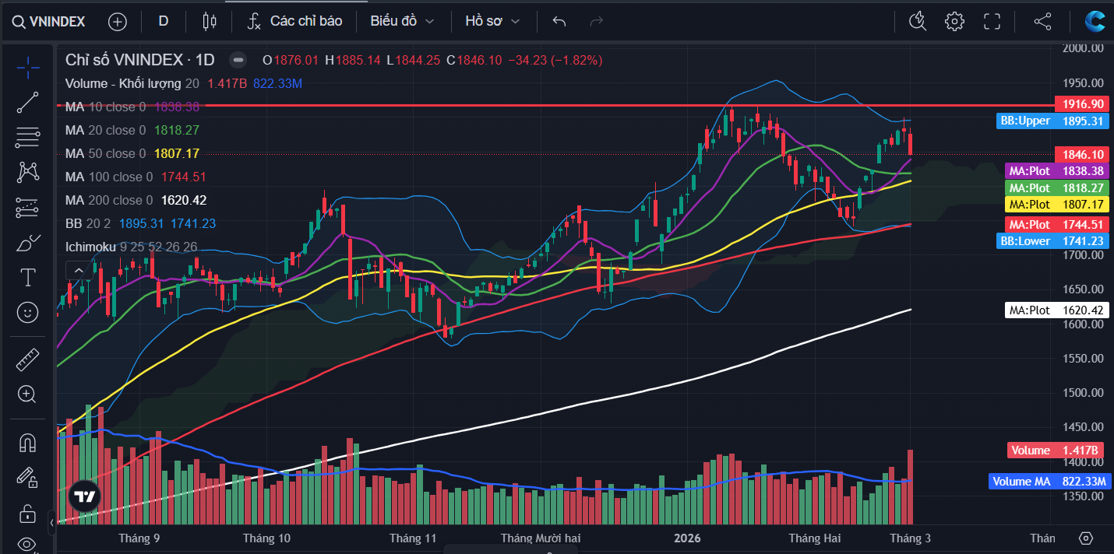
Task: Click the VNINDEX symbol search button
Action: [x=49, y=21]
